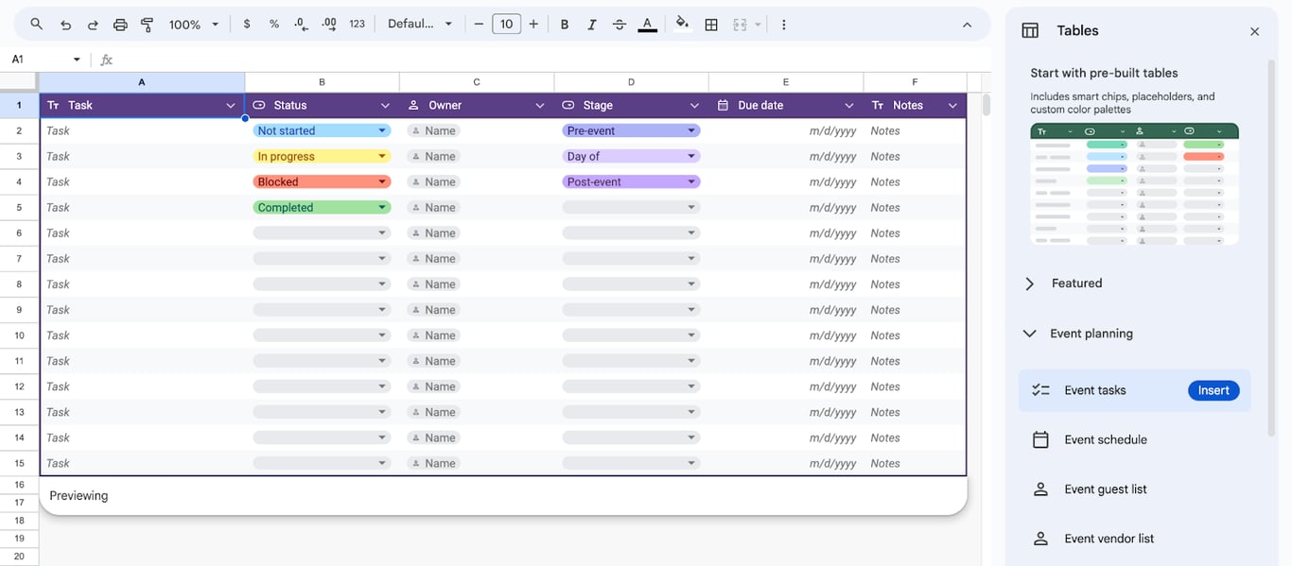Viewport: 1292px width, 566px height.
Task: Format as percent
Action: [274, 25]
